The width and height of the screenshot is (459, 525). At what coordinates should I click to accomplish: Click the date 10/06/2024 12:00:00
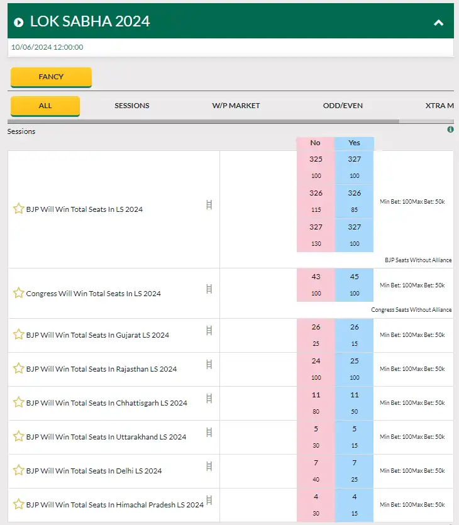pyautogui.click(x=47, y=47)
